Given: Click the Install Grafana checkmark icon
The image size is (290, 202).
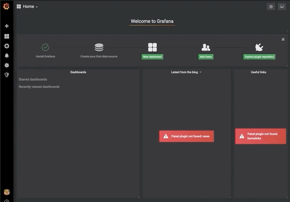Looking at the screenshot, I should tap(45, 47).
